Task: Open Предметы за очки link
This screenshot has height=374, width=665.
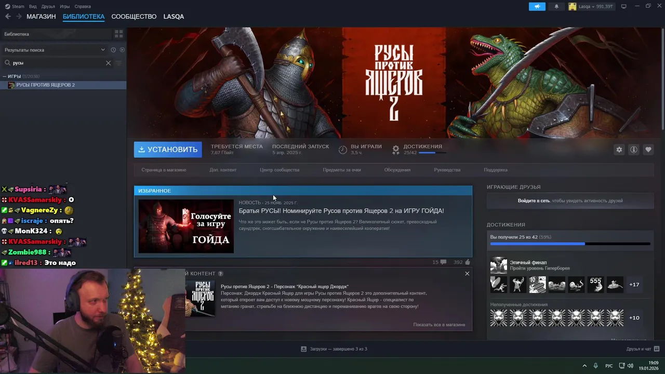Action: (x=342, y=170)
